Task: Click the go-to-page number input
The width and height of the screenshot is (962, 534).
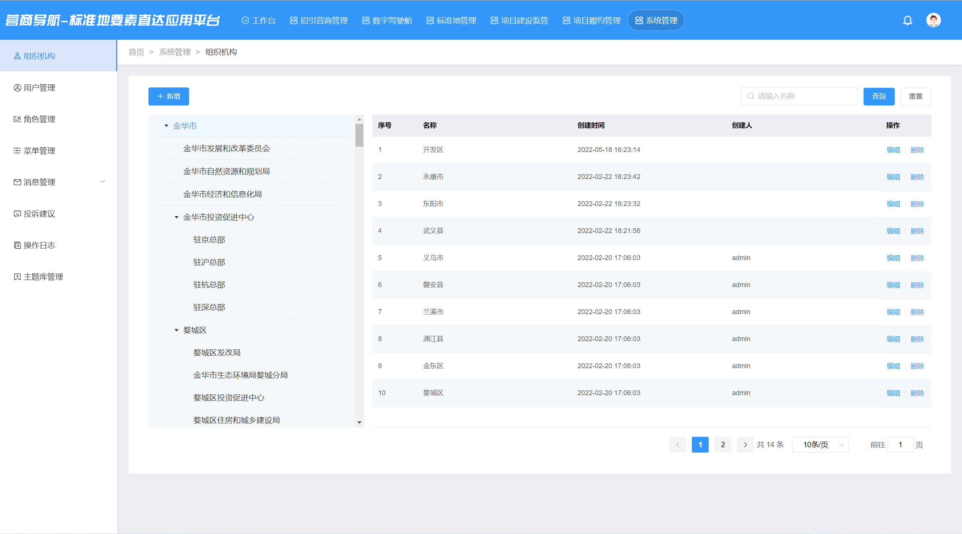Action: pyautogui.click(x=900, y=445)
